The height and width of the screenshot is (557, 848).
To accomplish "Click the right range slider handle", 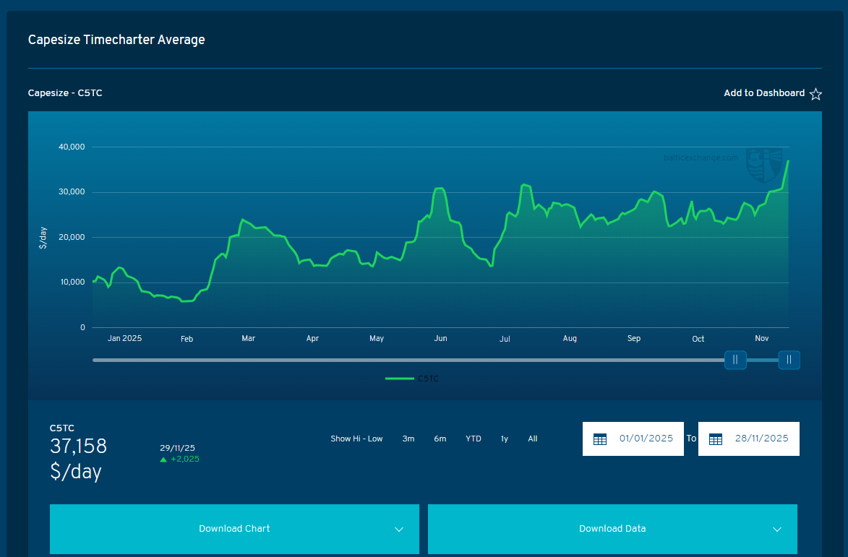I will click(x=789, y=360).
